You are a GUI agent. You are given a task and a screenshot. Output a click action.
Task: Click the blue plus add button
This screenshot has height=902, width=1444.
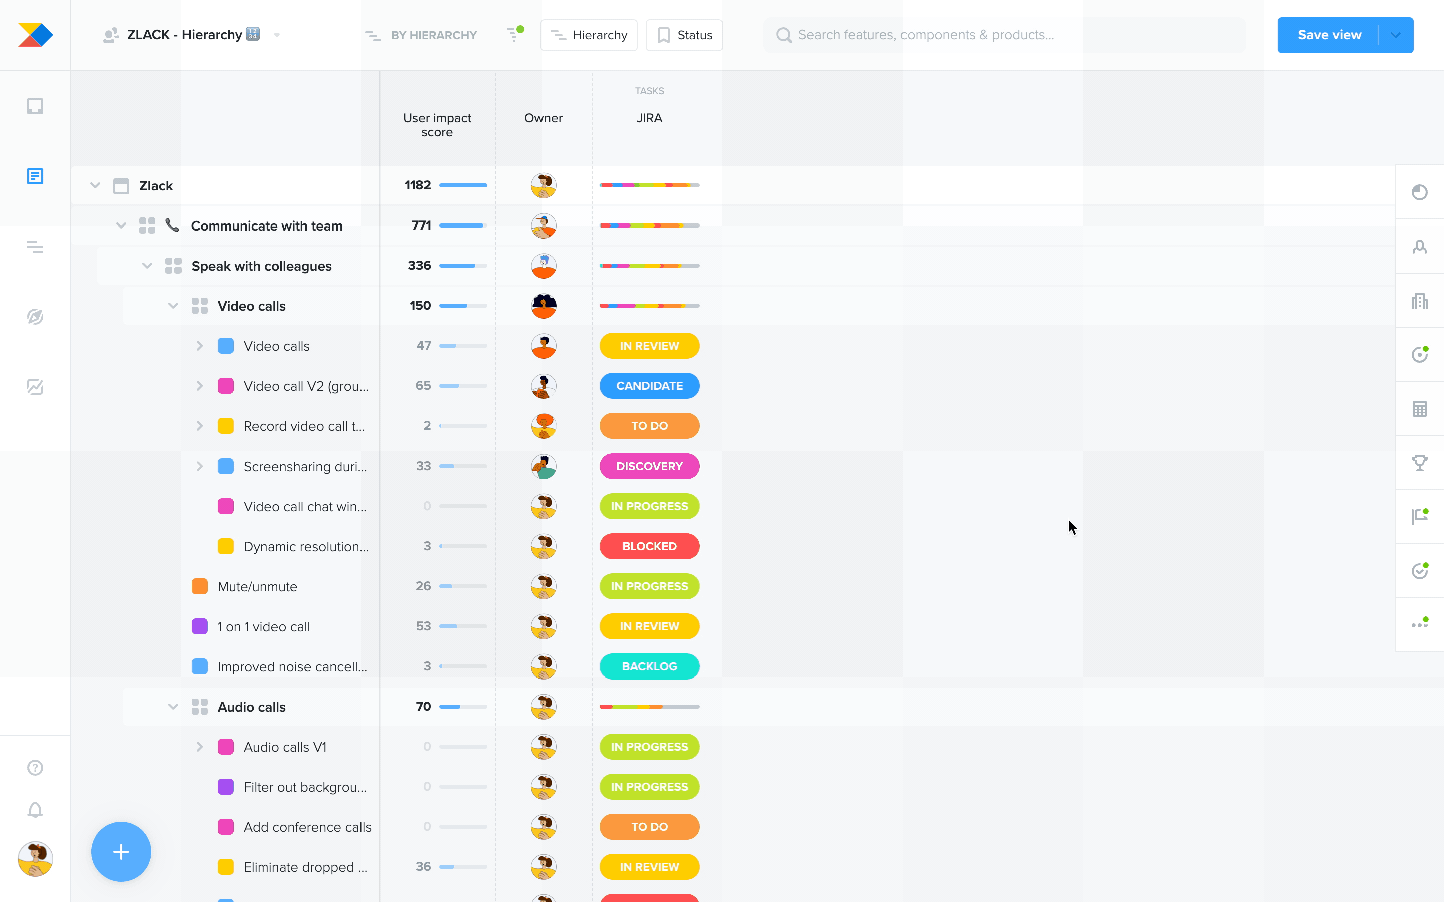pyautogui.click(x=121, y=852)
